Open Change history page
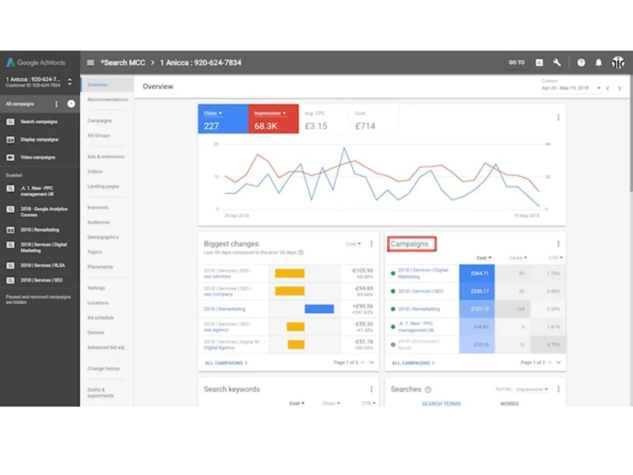This screenshot has width=633, height=475. coord(103,369)
